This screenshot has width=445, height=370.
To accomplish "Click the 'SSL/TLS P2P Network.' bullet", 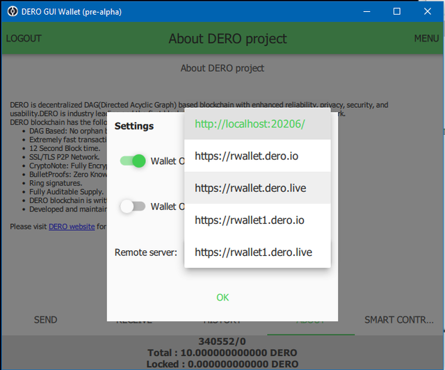I will pyautogui.click(x=65, y=157).
